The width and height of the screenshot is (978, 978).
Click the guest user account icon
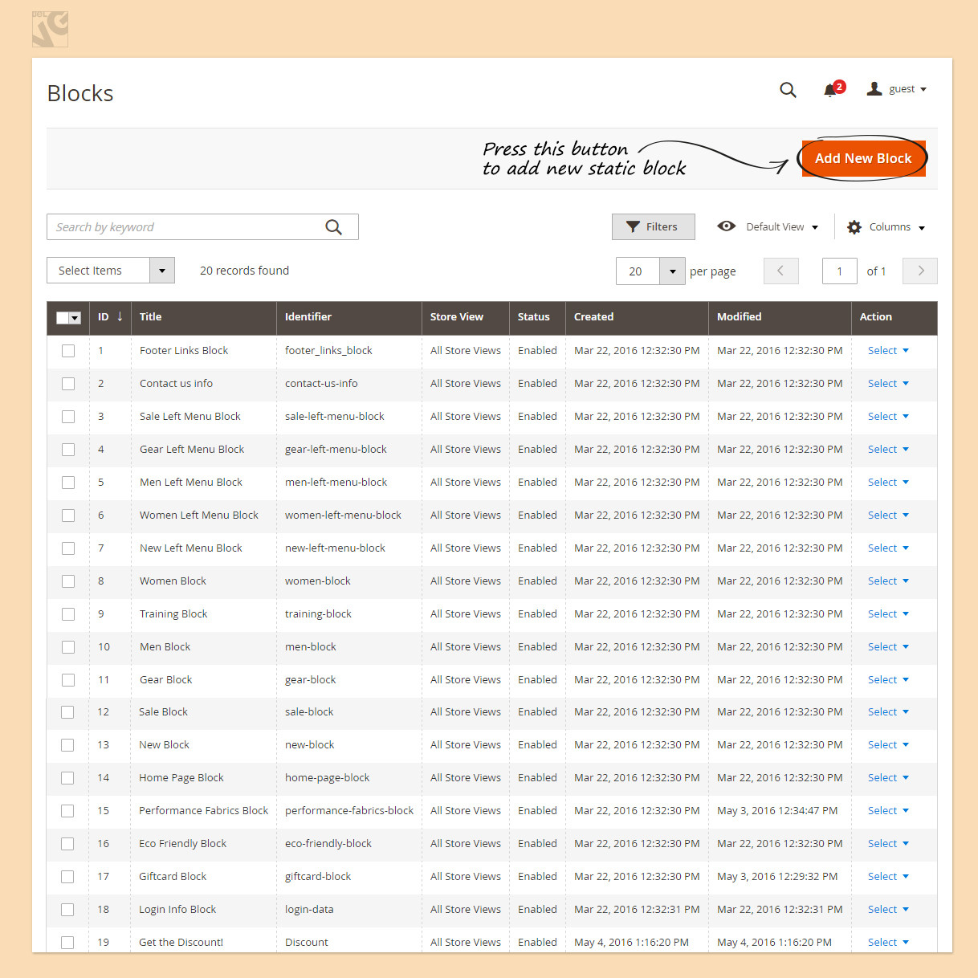tap(874, 89)
